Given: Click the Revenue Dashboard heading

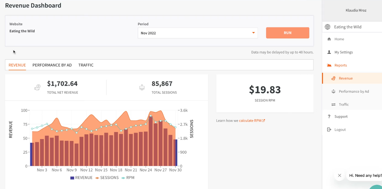Looking at the screenshot, I should 33,5.
